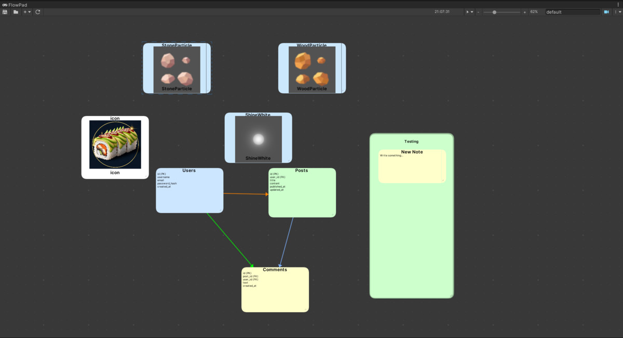Screen dimensions: 623x338
Task: Zoom out using the minus icon
Action: tap(478, 11)
